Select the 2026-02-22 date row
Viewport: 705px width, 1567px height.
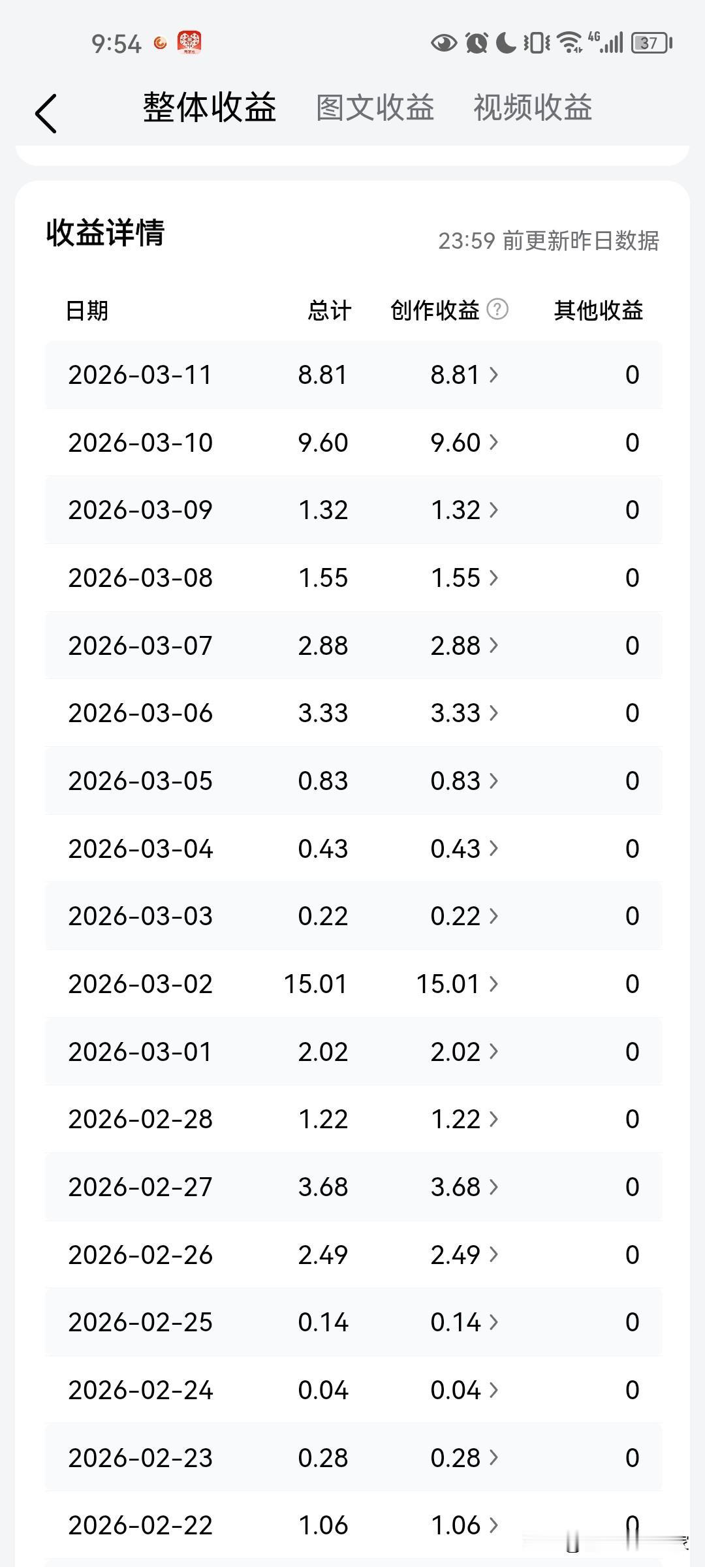[x=353, y=1525]
